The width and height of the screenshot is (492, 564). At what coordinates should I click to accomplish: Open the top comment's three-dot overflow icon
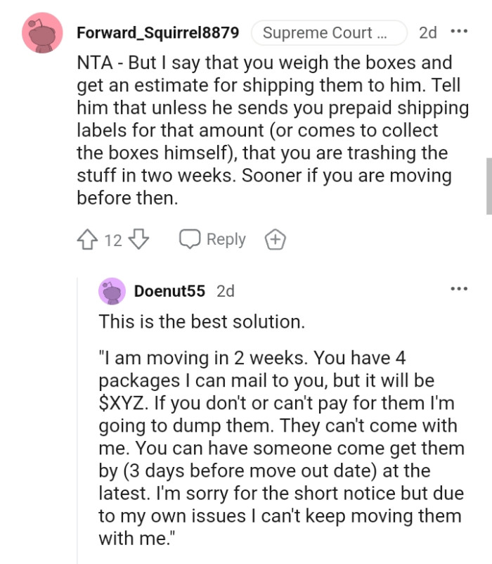tap(460, 32)
